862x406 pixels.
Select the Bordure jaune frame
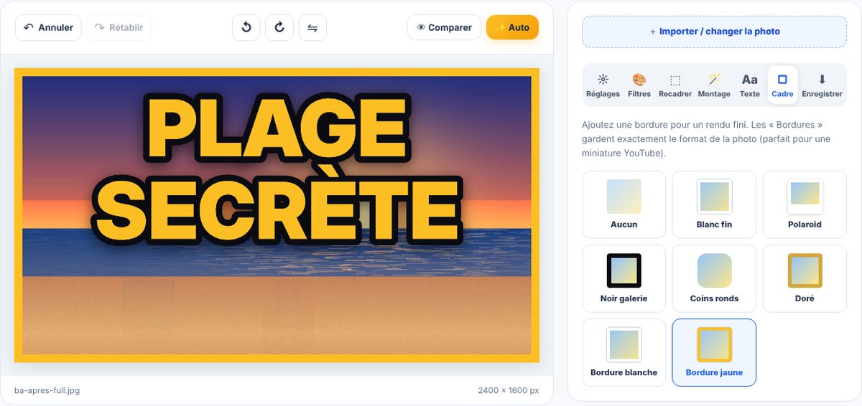(x=714, y=352)
